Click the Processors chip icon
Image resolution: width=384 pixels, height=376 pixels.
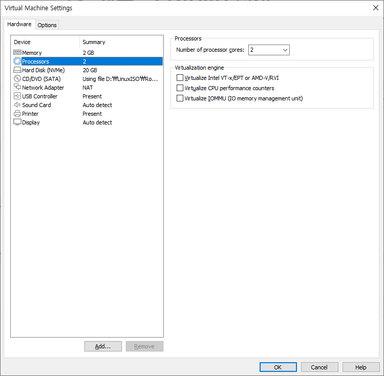(x=17, y=61)
